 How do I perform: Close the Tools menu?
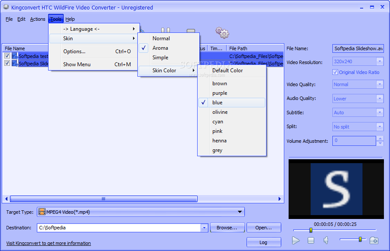(x=56, y=19)
